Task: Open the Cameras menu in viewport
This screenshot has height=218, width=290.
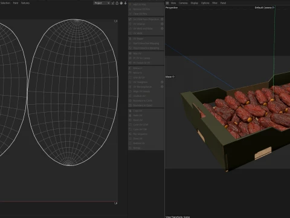Action: (x=183, y=3)
